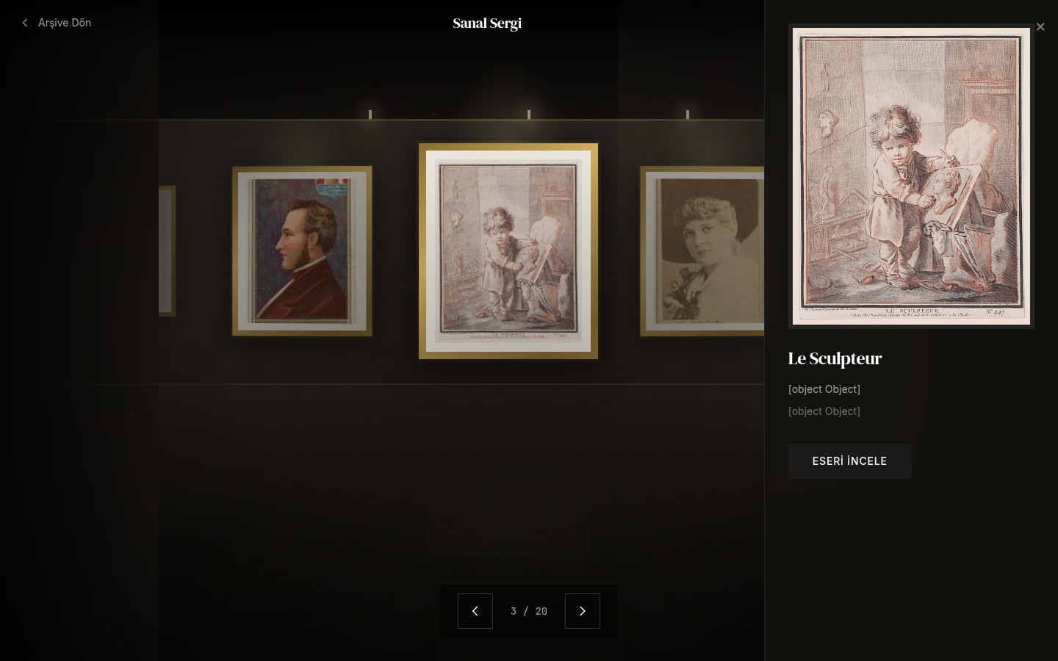Click the Sanal Sergi page title
This screenshot has width=1058, height=661.
coord(487,23)
